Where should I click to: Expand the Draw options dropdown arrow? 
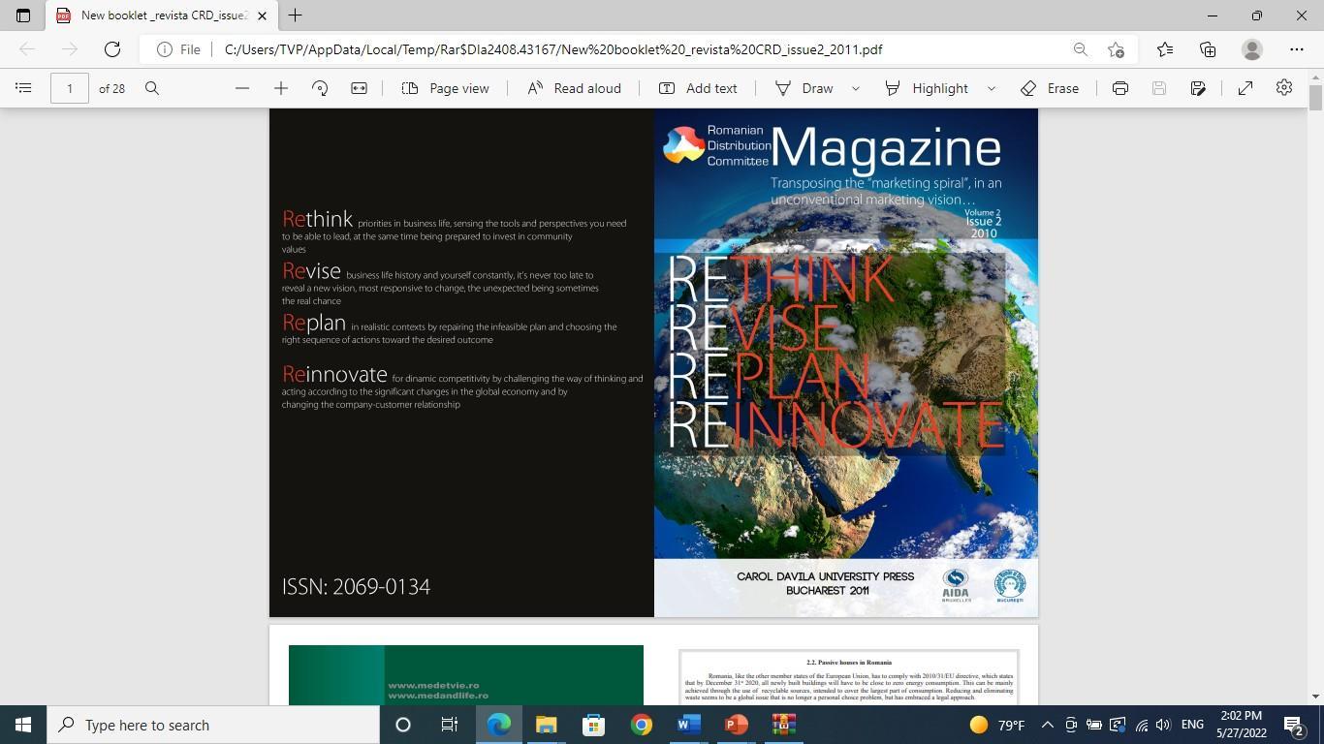[x=855, y=88]
